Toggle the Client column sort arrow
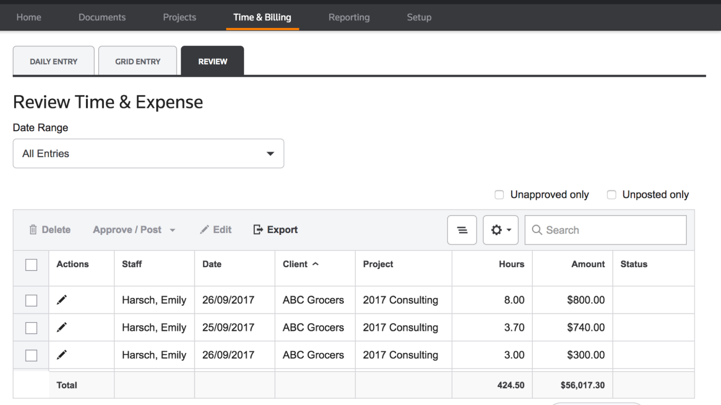Screen dimensions: 721x405 [315, 263]
